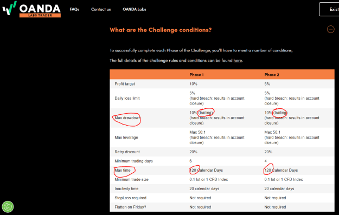Collapse the Challenge conditions section
Image resolution: width=339 pixels, height=215 pixels.
pyautogui.click(x=330, y=29)
